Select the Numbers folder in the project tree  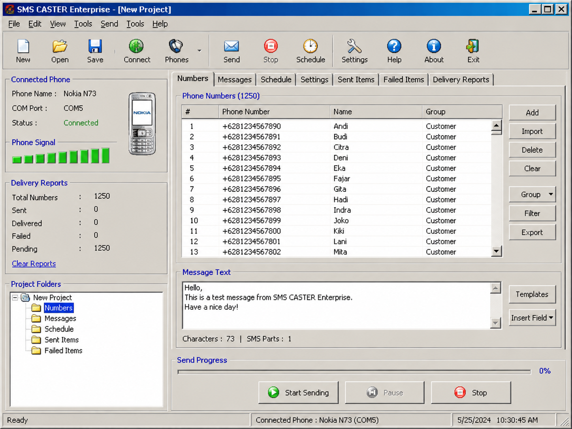click(58, 308)
